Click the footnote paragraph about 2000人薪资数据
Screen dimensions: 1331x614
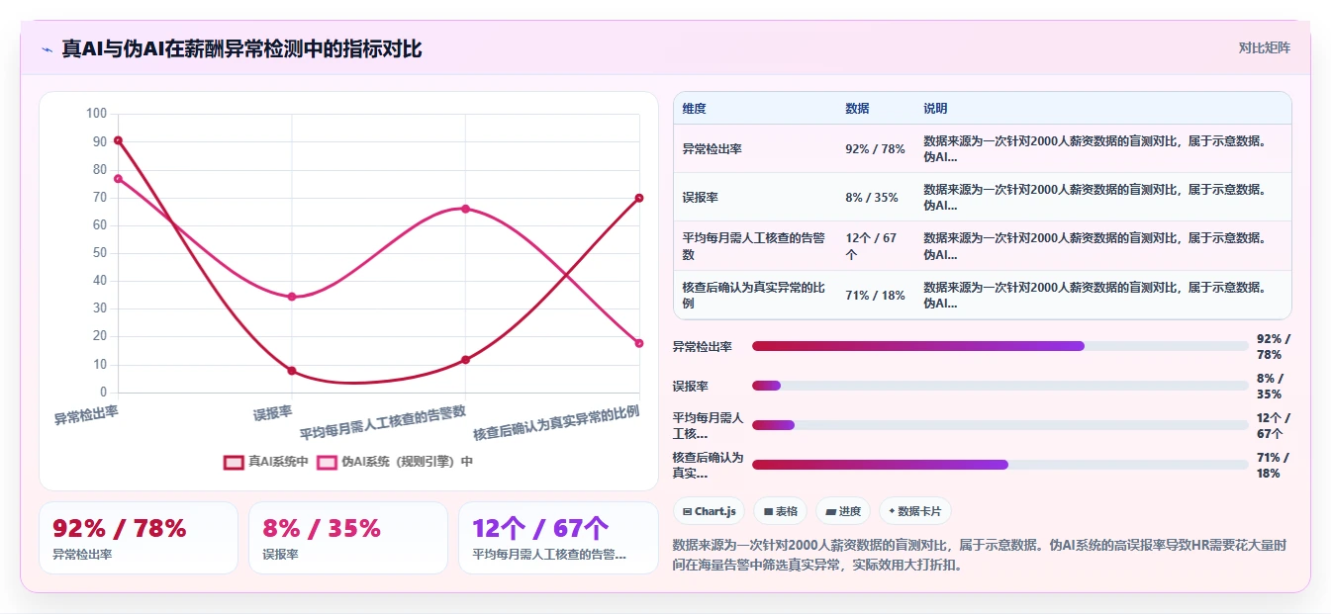coord(980,555)
